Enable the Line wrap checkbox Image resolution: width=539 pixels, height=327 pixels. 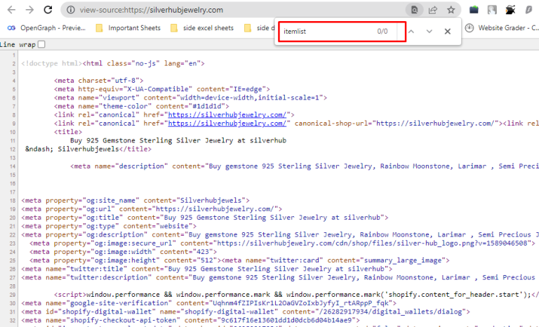coord(41,44)
